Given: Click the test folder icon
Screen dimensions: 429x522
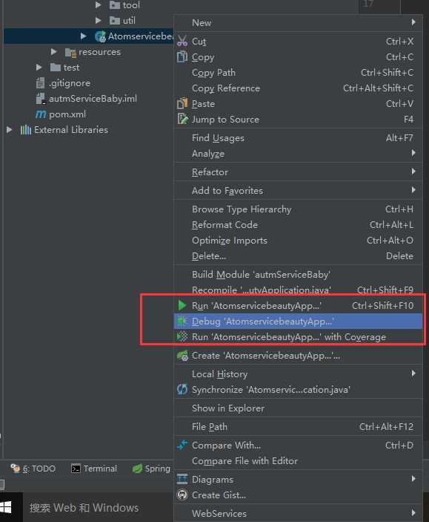Looking at the screenshot, I should coord(55,68).
